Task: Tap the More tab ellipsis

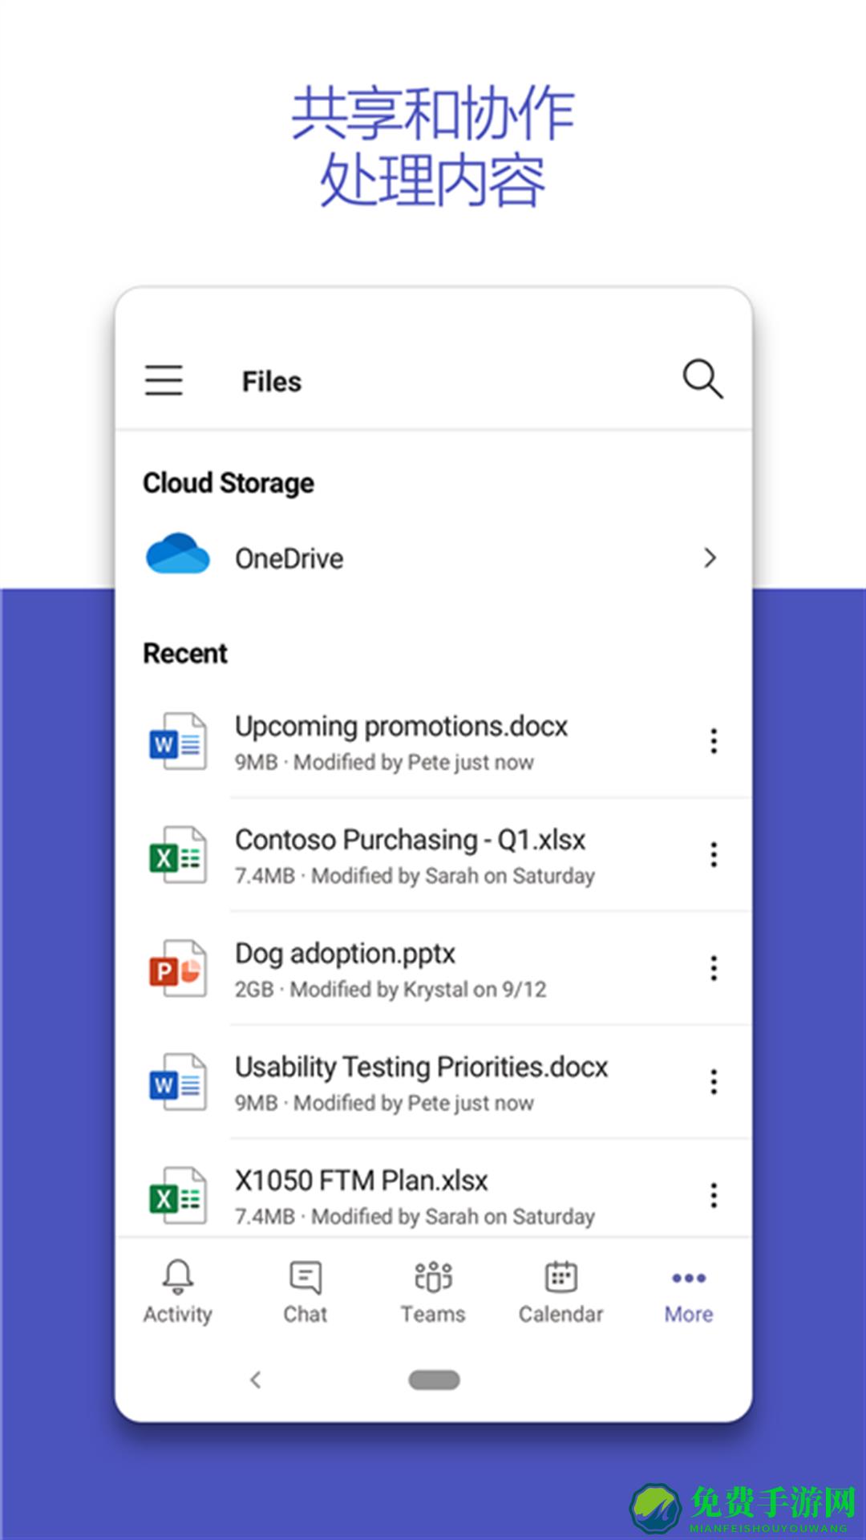Action: [x=689, y=1280]
